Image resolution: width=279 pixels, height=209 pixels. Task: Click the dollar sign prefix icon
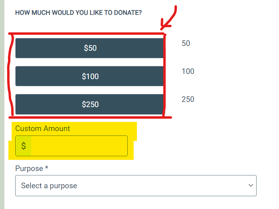[24, 146]
